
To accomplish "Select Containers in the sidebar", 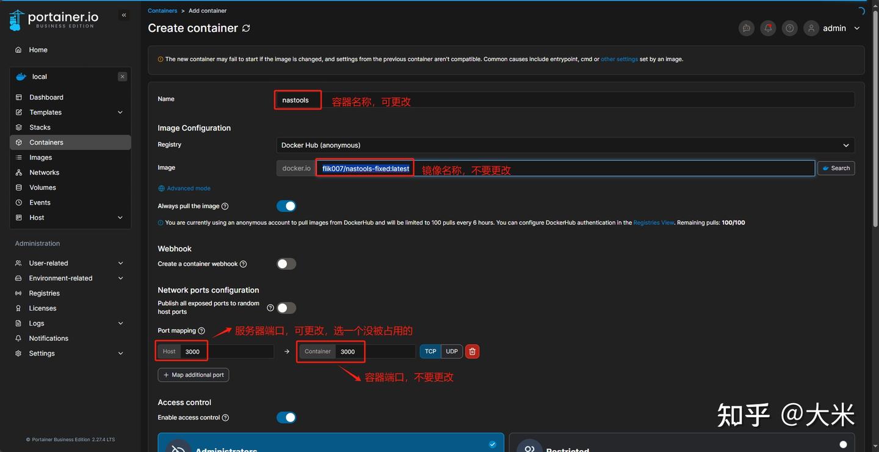I will 46,142.
